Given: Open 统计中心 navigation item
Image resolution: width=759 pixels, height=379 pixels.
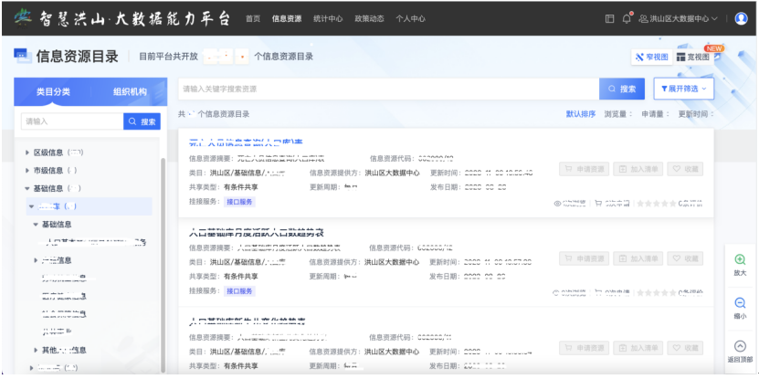Looking at the screenshot, I should (x=328, y=19).
